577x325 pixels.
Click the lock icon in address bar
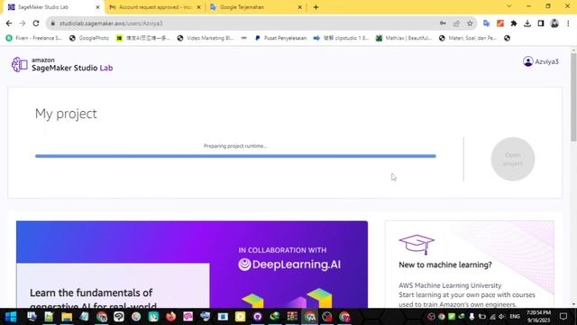(x=53, y=23)
